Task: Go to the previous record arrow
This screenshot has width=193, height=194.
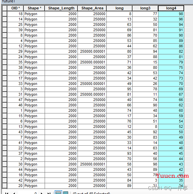Action: (14, 193)
